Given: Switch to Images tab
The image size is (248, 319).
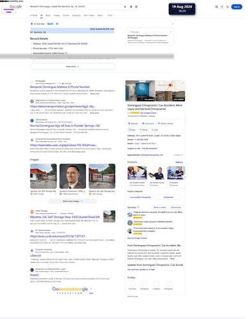Looking at the screenshot, I should 57,15.
